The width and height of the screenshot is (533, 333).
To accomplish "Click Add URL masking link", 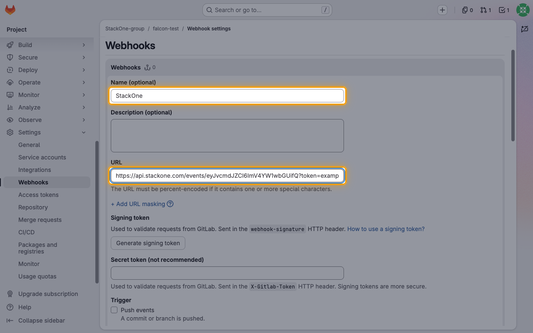I will [138, 204].
